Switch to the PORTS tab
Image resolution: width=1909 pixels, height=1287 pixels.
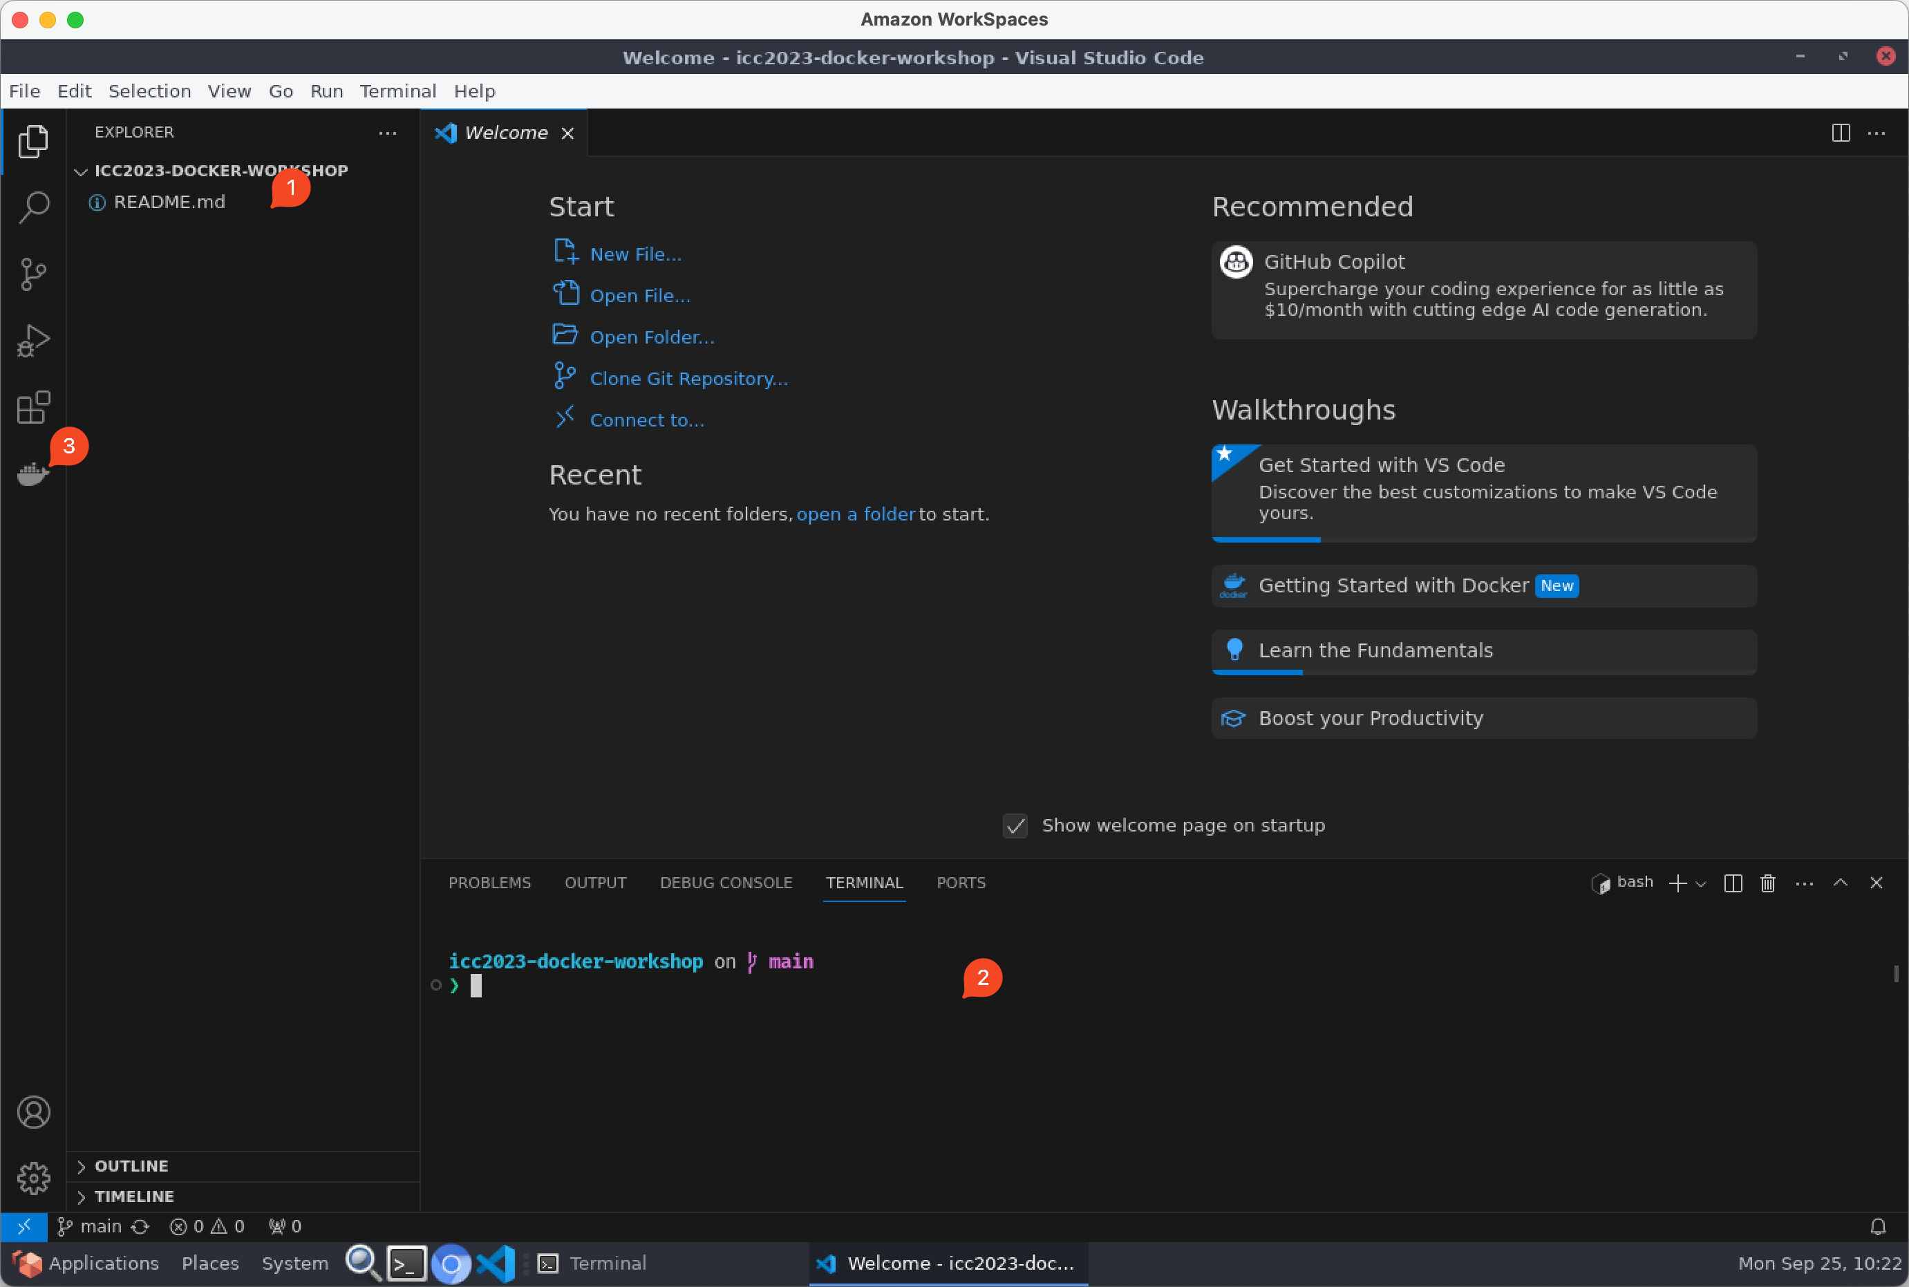click(x=960, y=883)
